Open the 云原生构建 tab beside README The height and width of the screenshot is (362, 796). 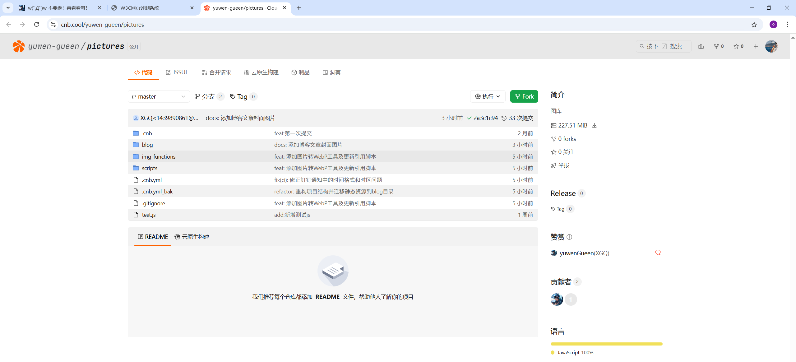192,237
